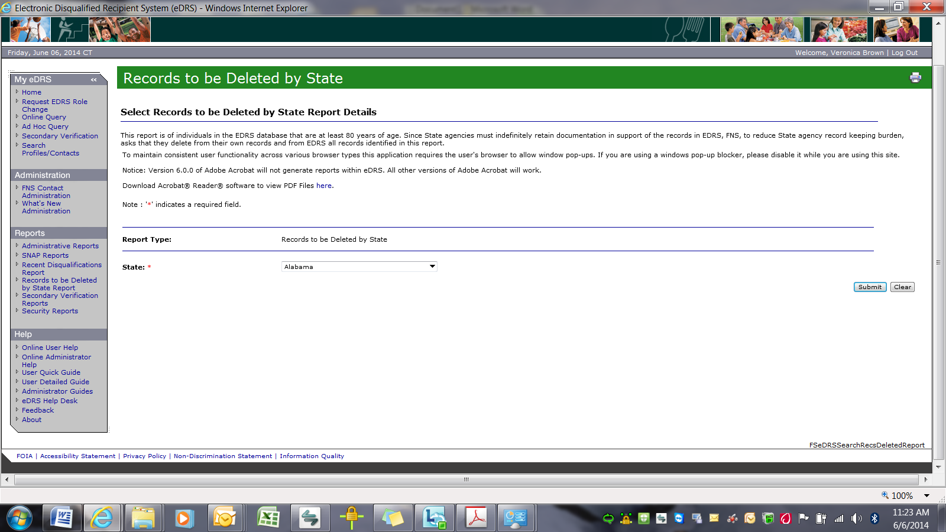The height and width of the screenshot is (532, 946).
Task: Click the network signal tray icon
Action: [x=839, y=518]
